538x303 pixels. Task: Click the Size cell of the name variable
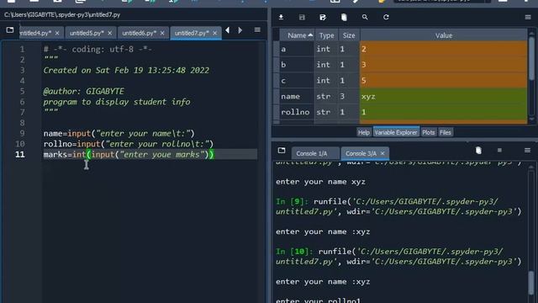(x=349, y=96)
